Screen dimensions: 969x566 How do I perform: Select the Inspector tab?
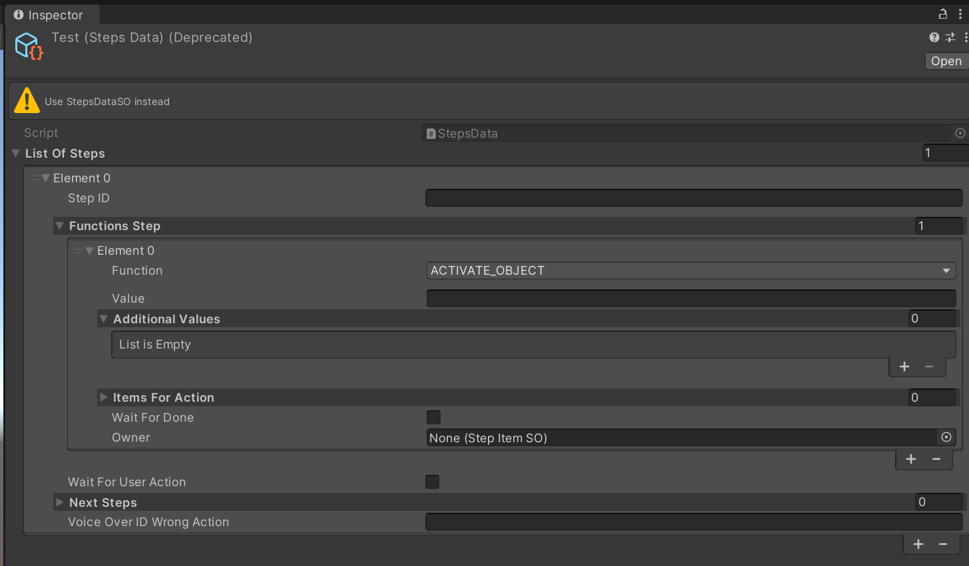49,15
